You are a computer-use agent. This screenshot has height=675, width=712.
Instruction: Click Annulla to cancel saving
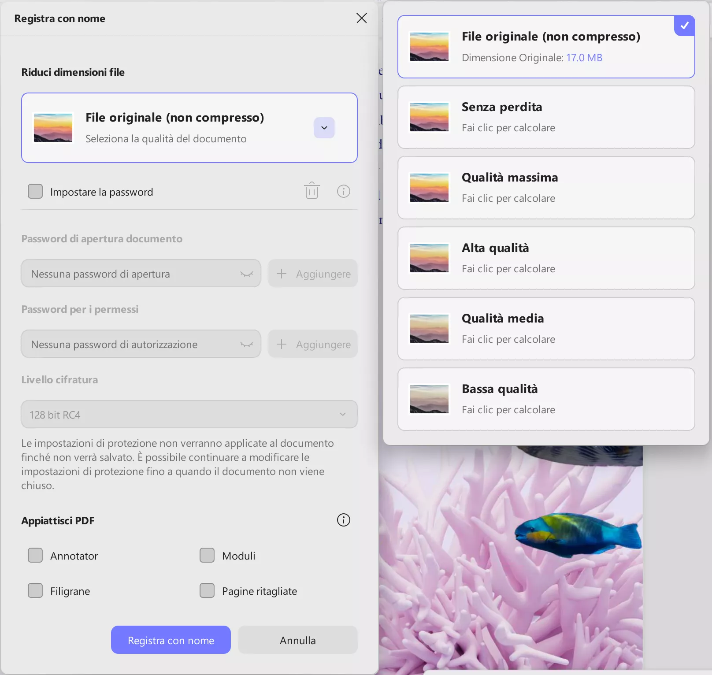(297, 640)
